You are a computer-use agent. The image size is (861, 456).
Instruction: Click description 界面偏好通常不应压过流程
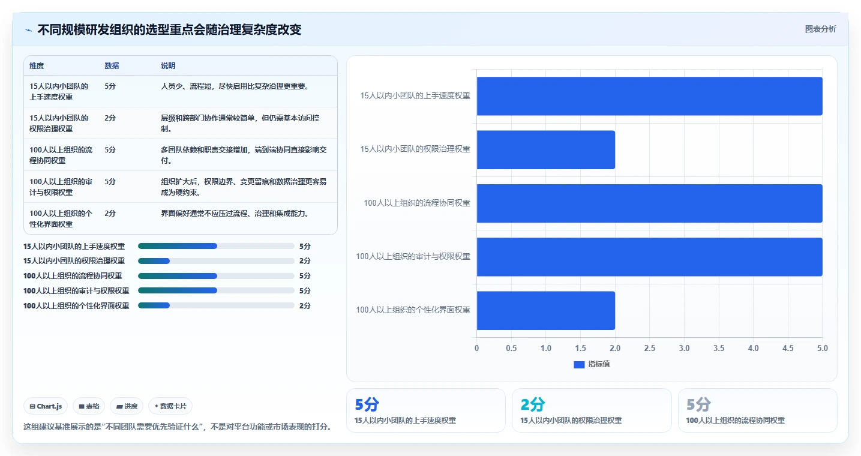pyautogui.click(x=235, y=213)
